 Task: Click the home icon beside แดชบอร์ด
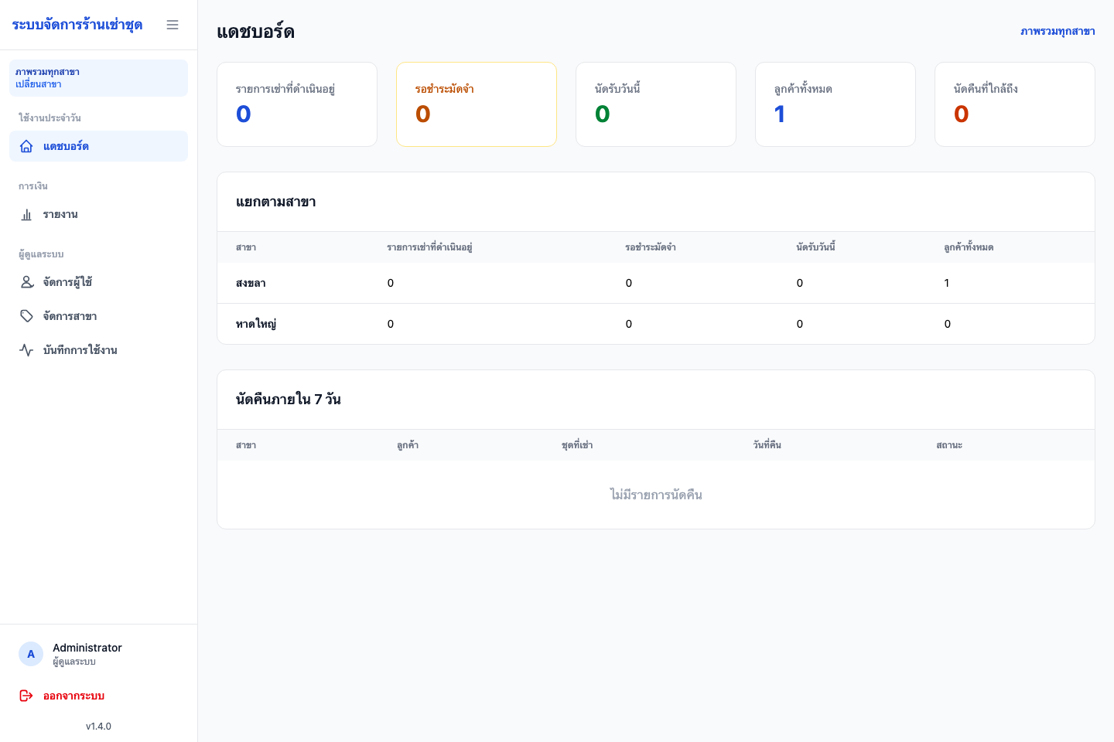[x=26, y=146]
